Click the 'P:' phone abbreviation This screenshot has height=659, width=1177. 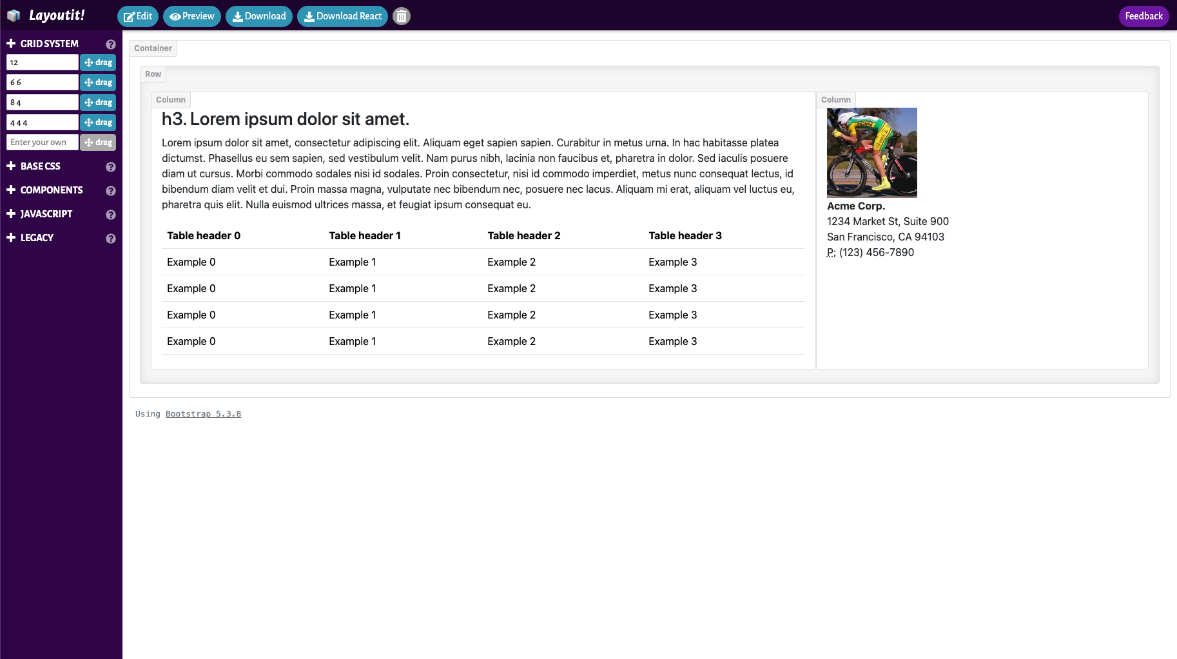pyautogui.click(x=832, y=253)
